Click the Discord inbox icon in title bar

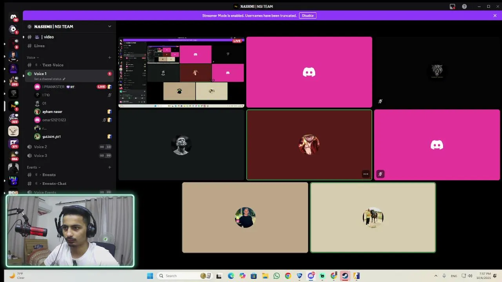pyautogui.click(x=452, y=6)
